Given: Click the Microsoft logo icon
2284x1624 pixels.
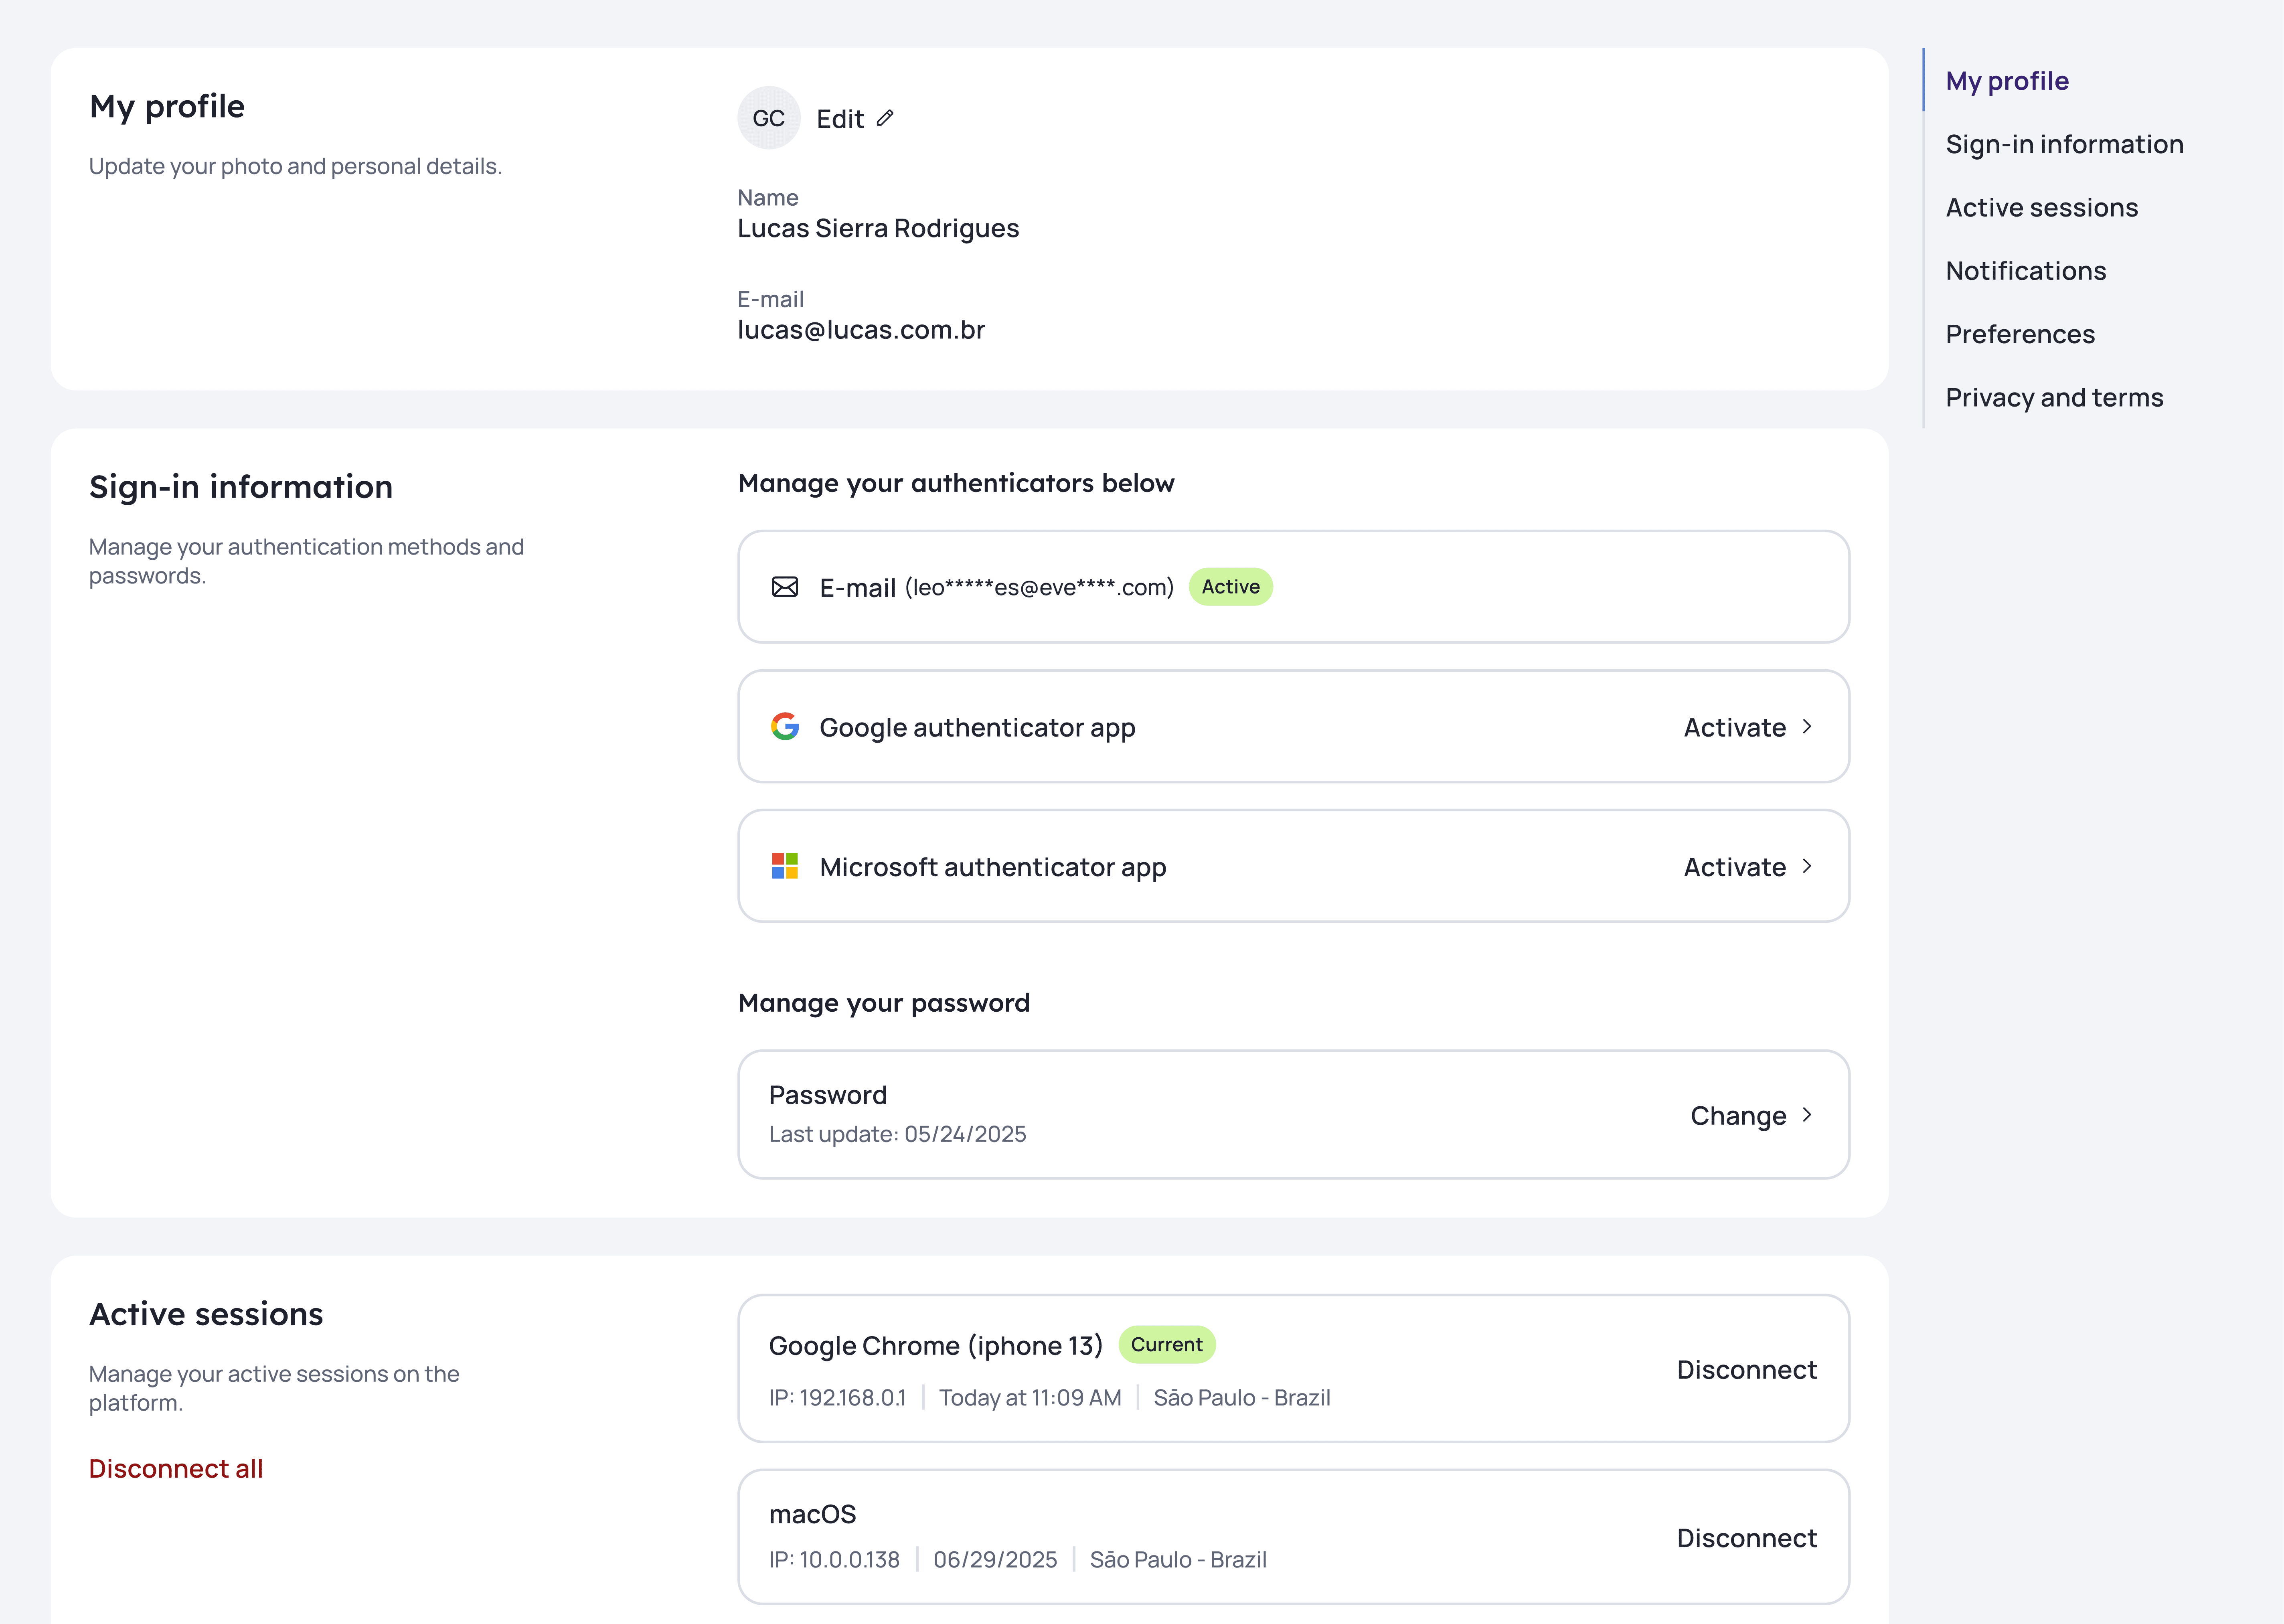Looking at the screenshot, I should tap(785, 866).
